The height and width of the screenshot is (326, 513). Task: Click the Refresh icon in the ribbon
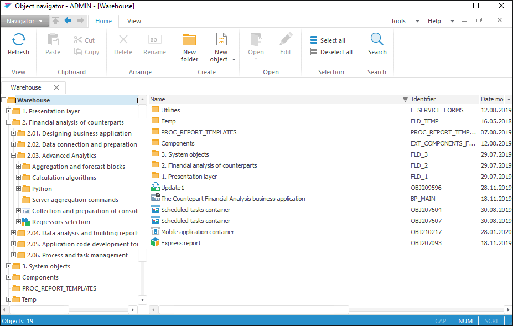coord(18,39)
